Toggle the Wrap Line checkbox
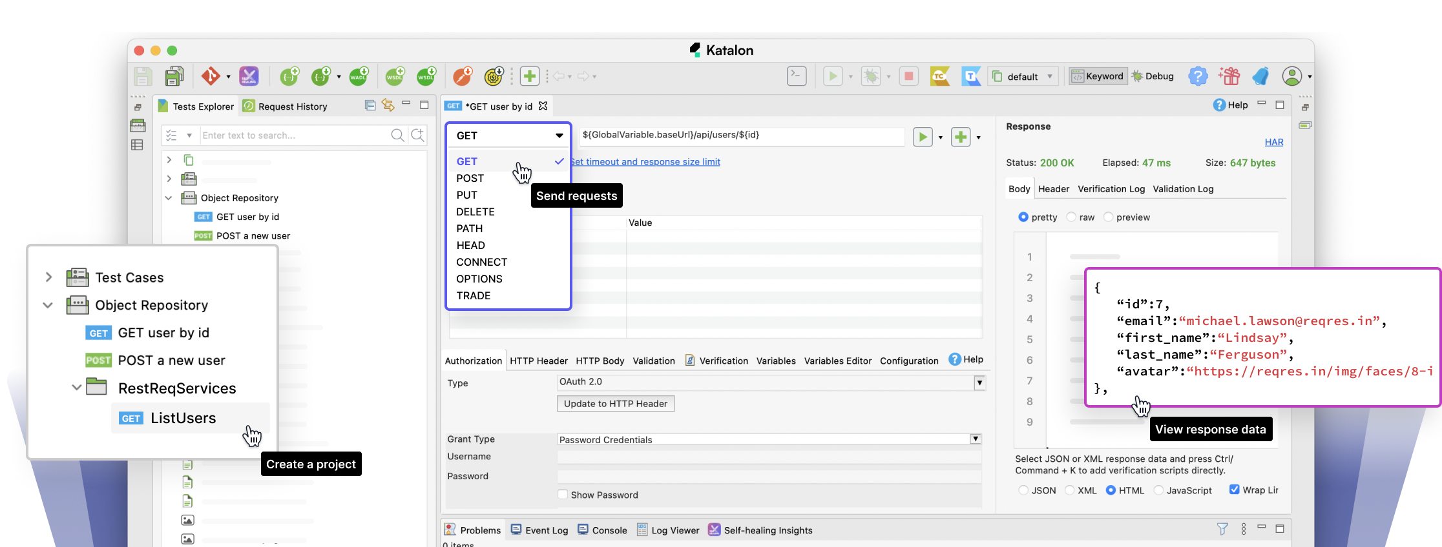The height and width of the screenshot is (547, 1442). (1235, 490)
